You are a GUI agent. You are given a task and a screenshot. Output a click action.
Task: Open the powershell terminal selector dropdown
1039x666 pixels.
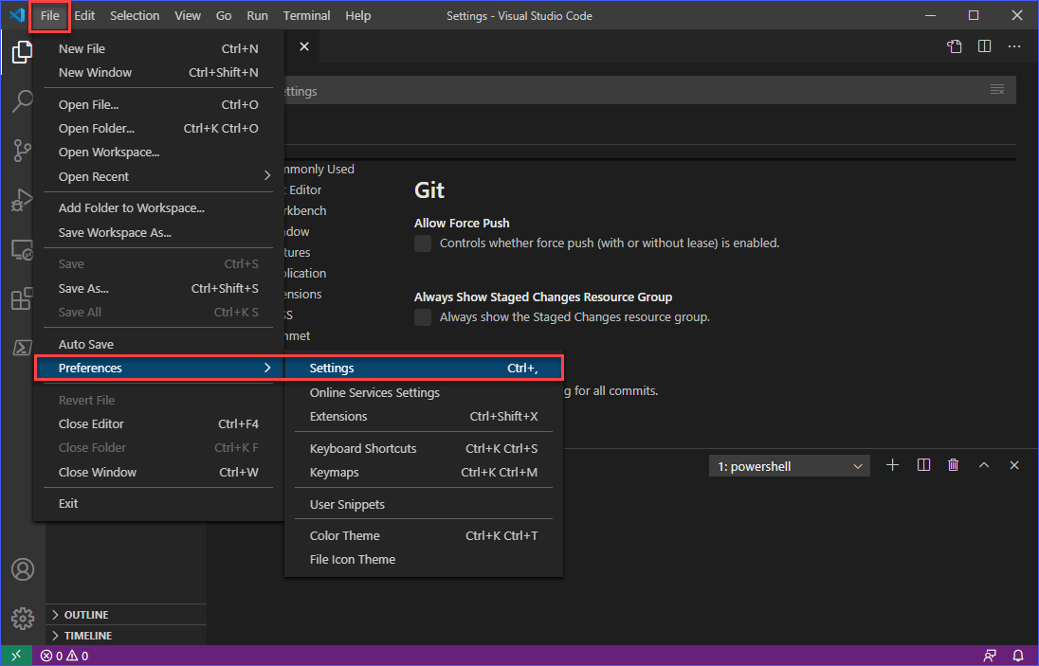[789, 466]
